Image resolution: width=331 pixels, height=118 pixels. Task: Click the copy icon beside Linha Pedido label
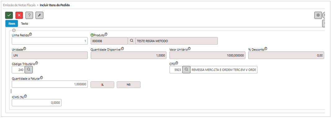click(30, 35)
